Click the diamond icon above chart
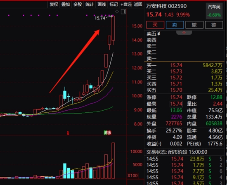Screen dimensions: 227x185 pyautogui.click(x=117, y=12)
